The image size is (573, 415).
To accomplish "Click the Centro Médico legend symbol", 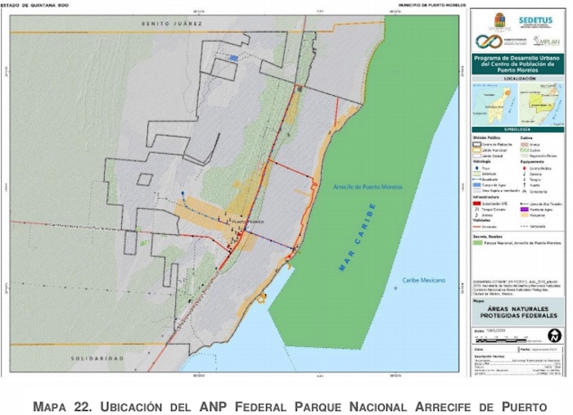I will coord(523,168).
